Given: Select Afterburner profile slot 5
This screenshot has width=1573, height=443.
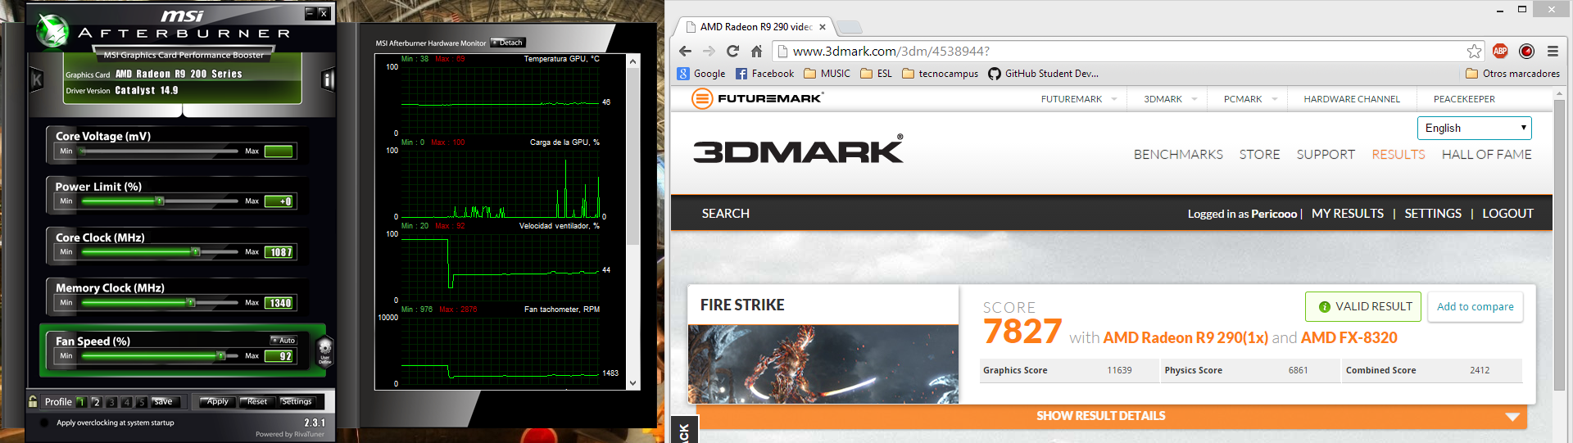Looking at the screenshot, I should (x=142, y=402).
